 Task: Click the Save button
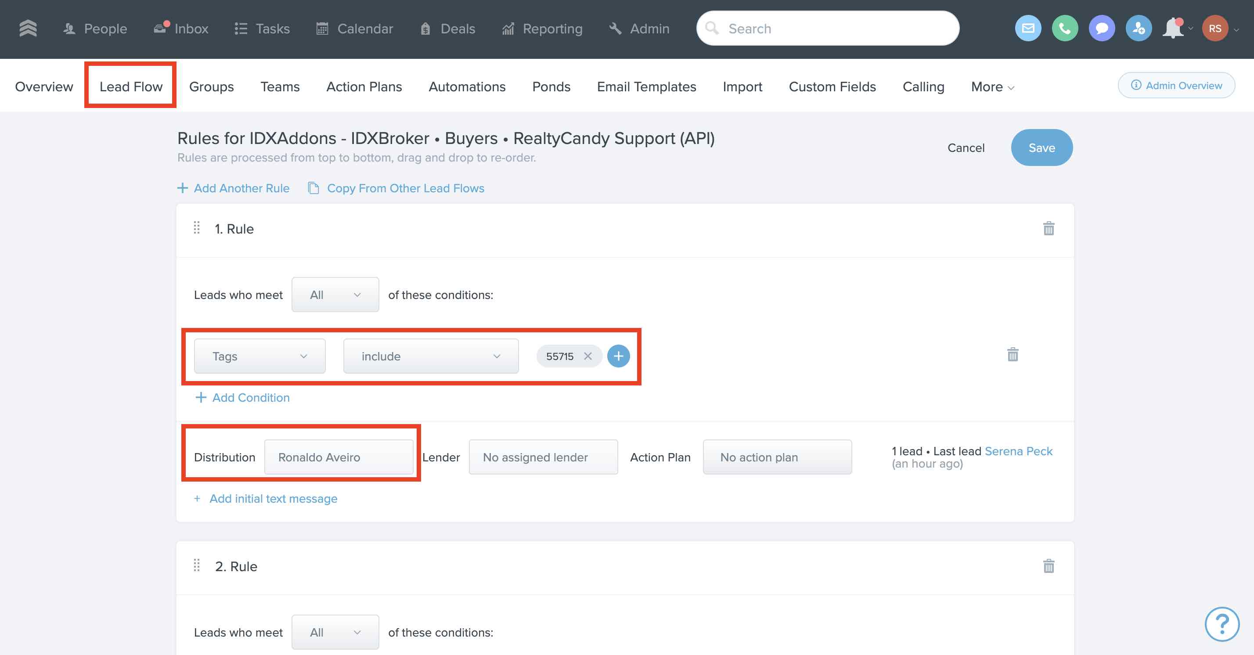coord(1041,148)
